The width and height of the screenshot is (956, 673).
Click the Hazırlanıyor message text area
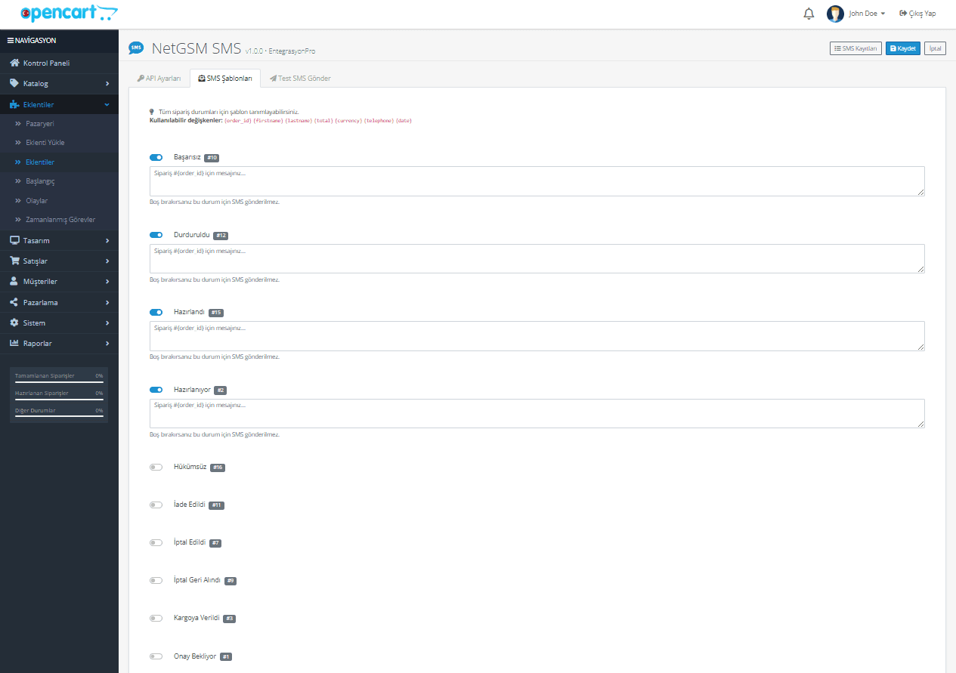pos(537,413)
